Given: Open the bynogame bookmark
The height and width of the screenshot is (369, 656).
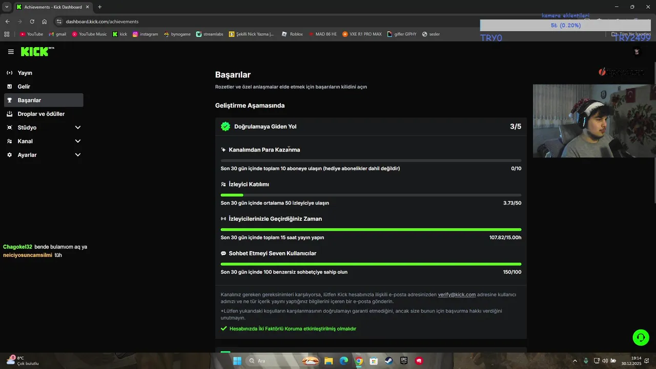Looking at the screenshot, I should click(x=177, y=34).
